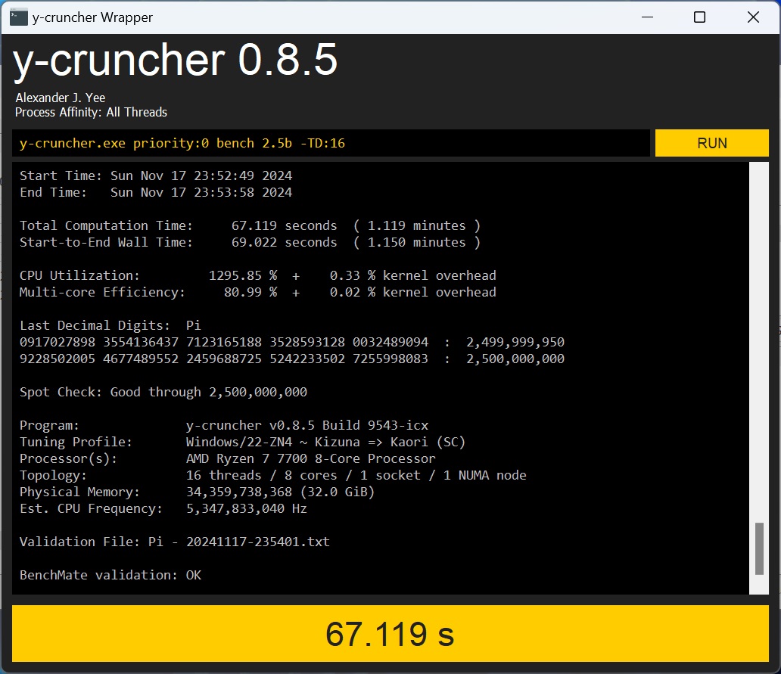Click the 'Multi-core Efficiency' line
This screenshot has height=674, width=781.
click(x=258, y=292)
